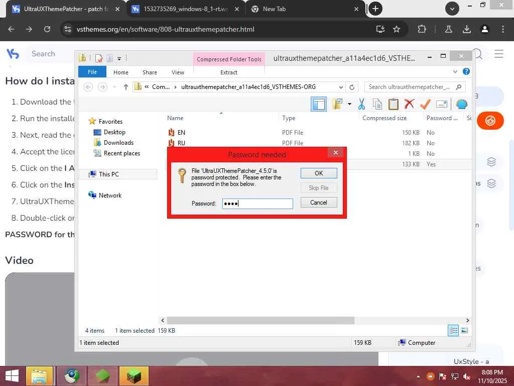Open the Home ribbon tab
The width and height of the screenshot is (514, 386).
121,72
